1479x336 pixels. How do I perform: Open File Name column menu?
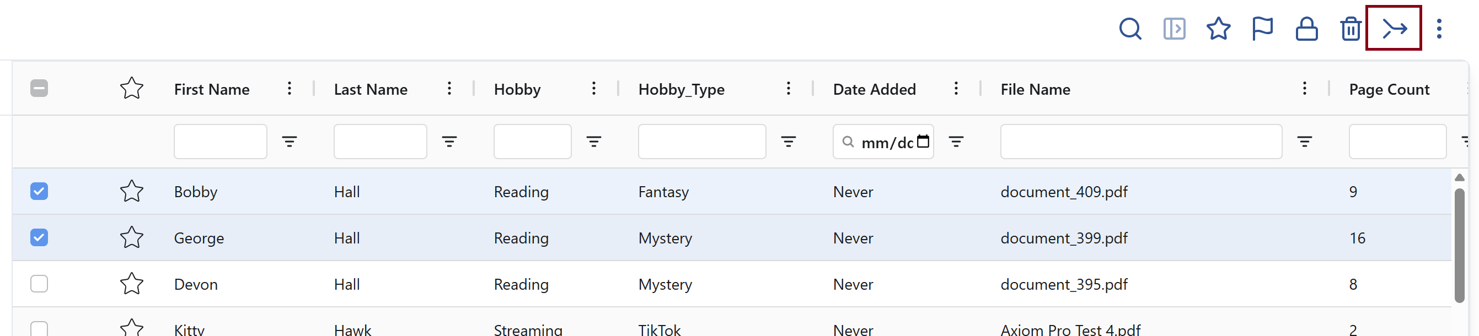(1304, 88)
